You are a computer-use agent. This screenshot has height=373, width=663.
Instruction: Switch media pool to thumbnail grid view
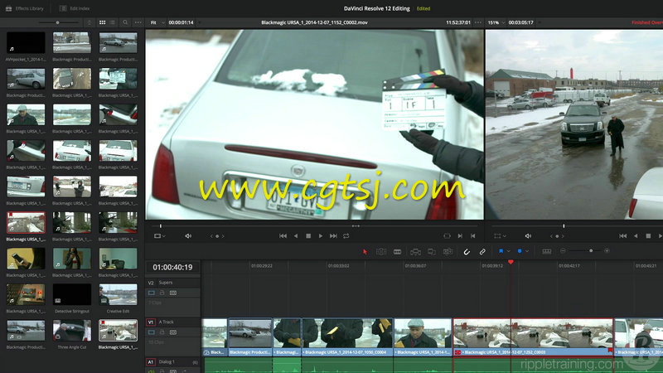pos(102,22)
